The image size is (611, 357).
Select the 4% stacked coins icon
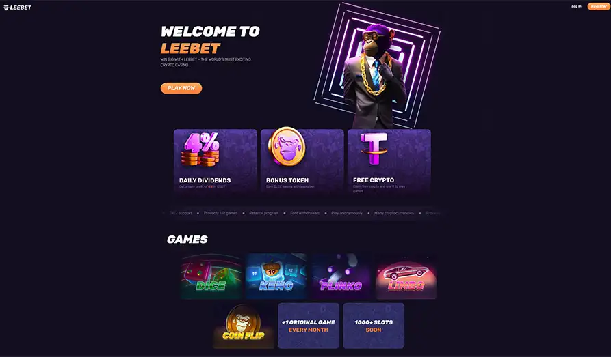(x=200, y=149)
